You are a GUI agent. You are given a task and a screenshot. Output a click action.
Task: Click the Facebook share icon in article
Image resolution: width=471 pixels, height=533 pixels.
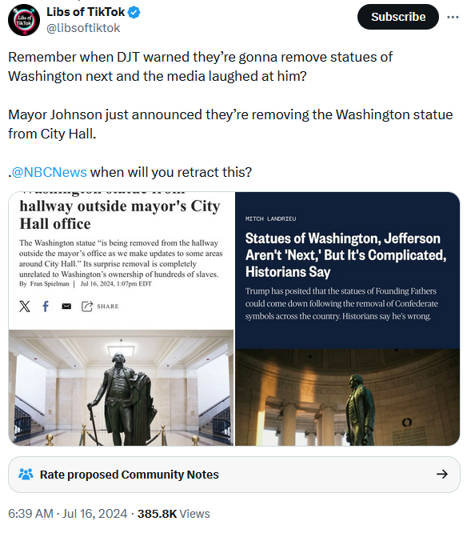46,307
